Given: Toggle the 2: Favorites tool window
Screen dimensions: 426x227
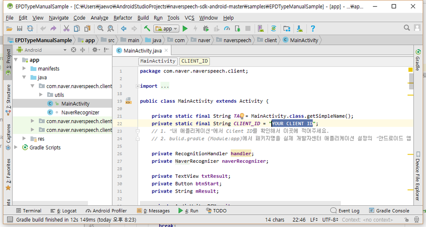Looking at the screenshot, I should 8,175.
